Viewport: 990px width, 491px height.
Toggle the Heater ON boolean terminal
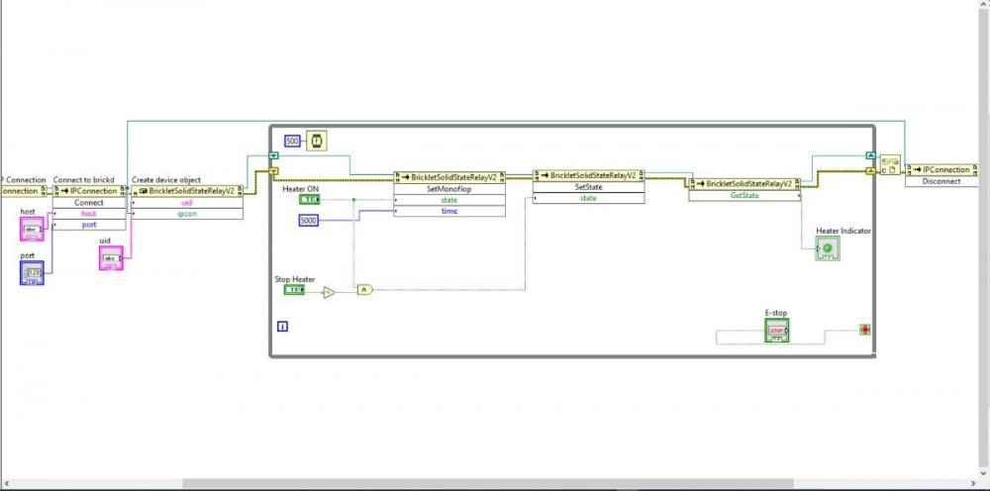[309, 200]
